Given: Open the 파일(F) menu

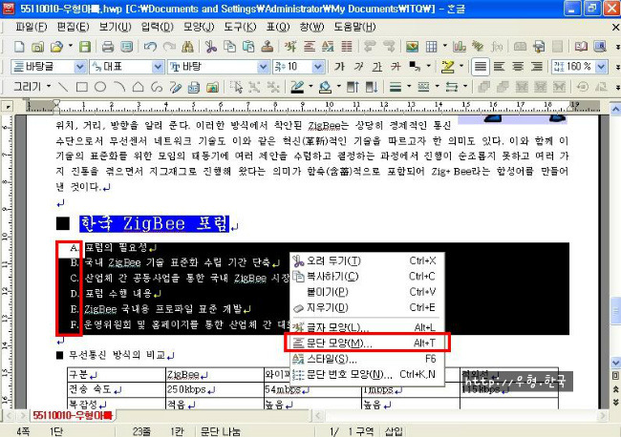Looking at the screenshot, I should pyautogui.click(x=32, y=27).
